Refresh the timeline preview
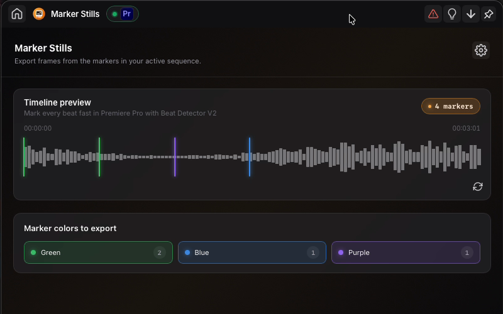The width and height of the screenshot is (503, 314). pyautogui.click(x=478, y=187)
